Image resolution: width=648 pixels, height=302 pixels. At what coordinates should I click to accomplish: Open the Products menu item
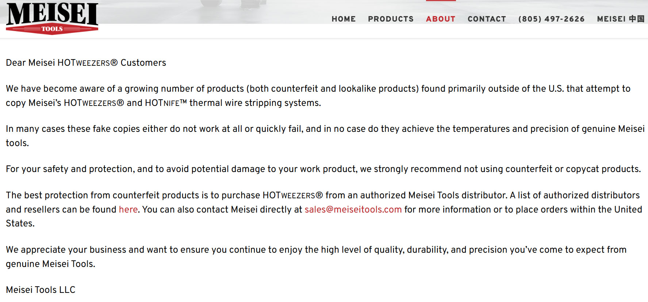pos(391,19)
